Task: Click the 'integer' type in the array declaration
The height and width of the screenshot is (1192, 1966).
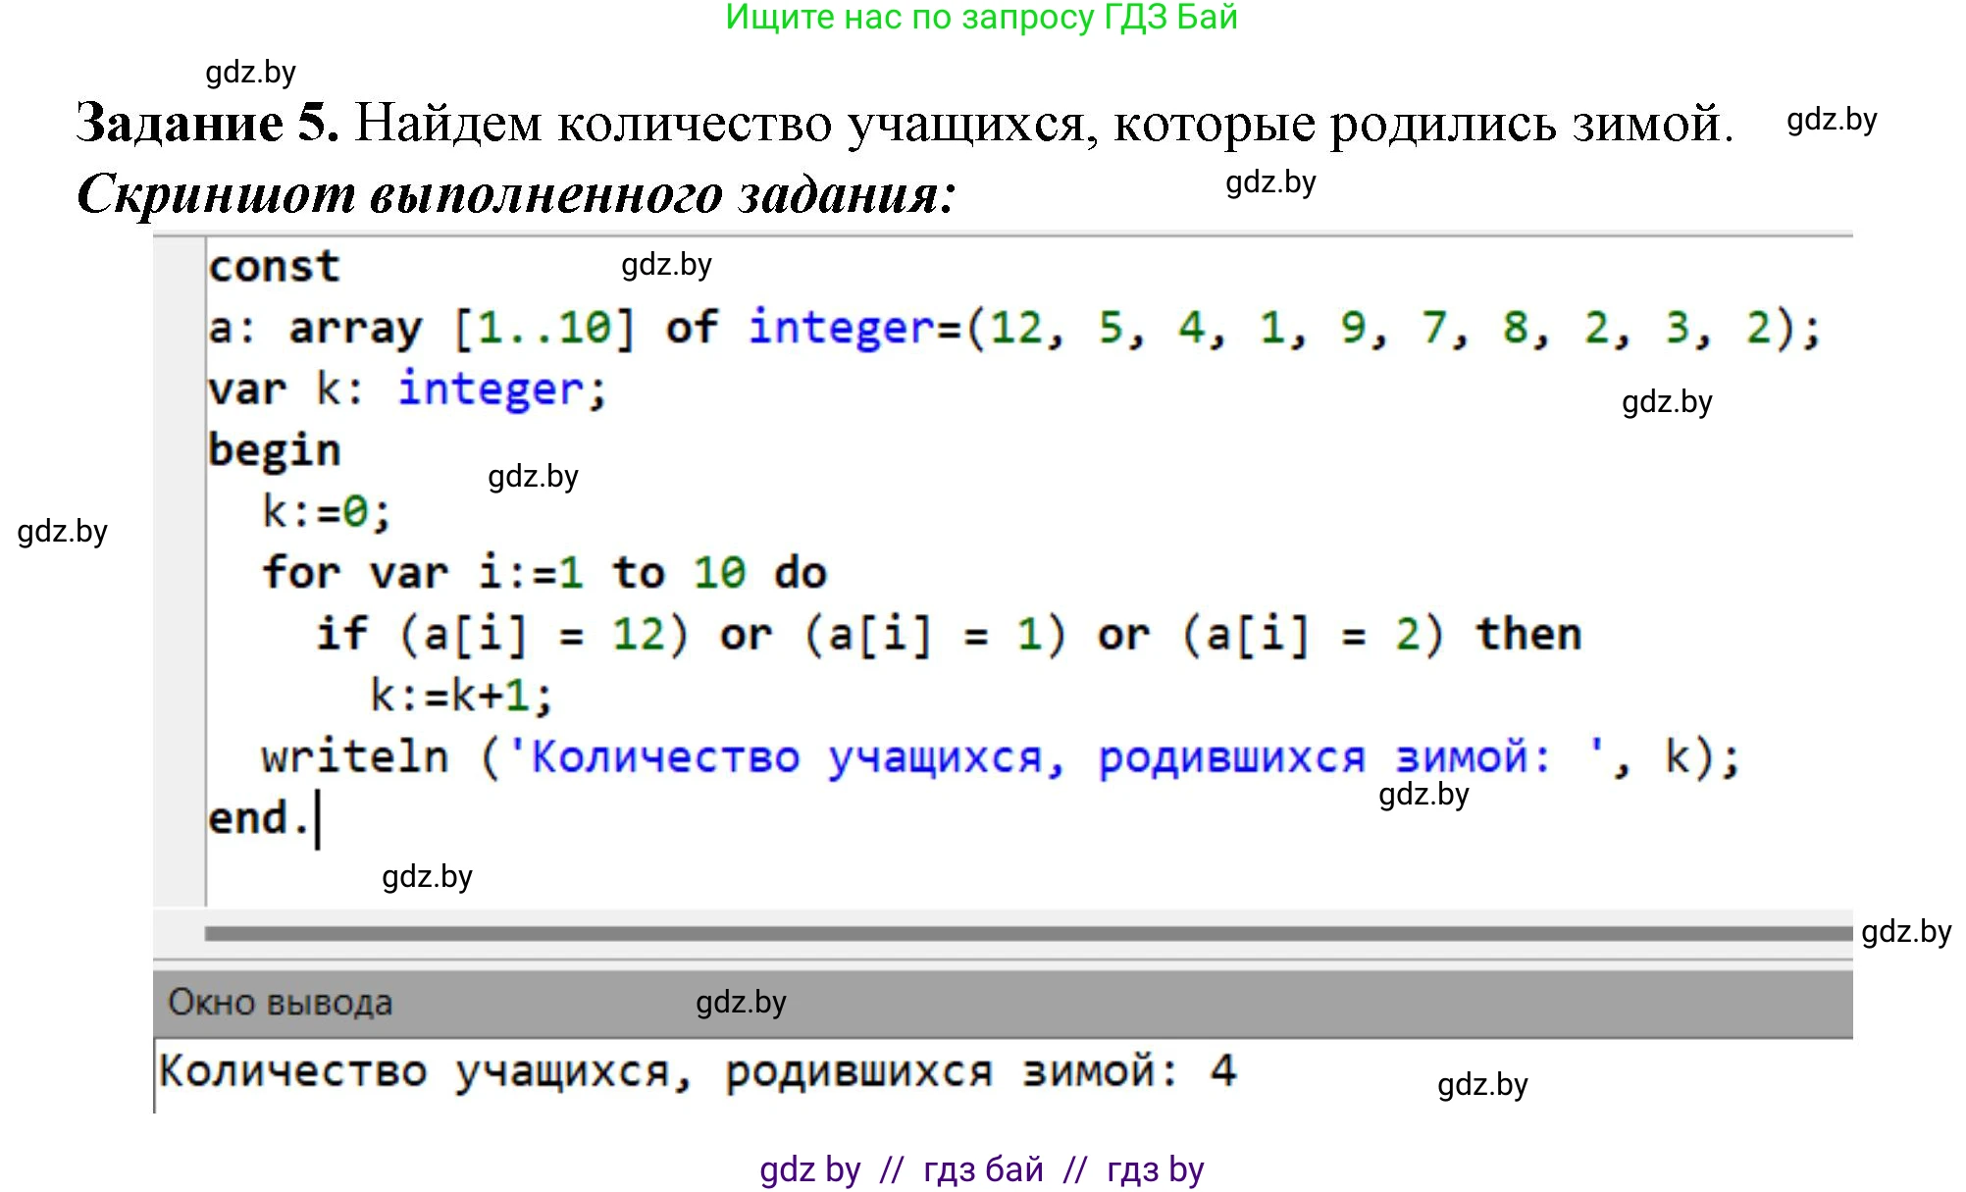Action: tap(844, 328)
